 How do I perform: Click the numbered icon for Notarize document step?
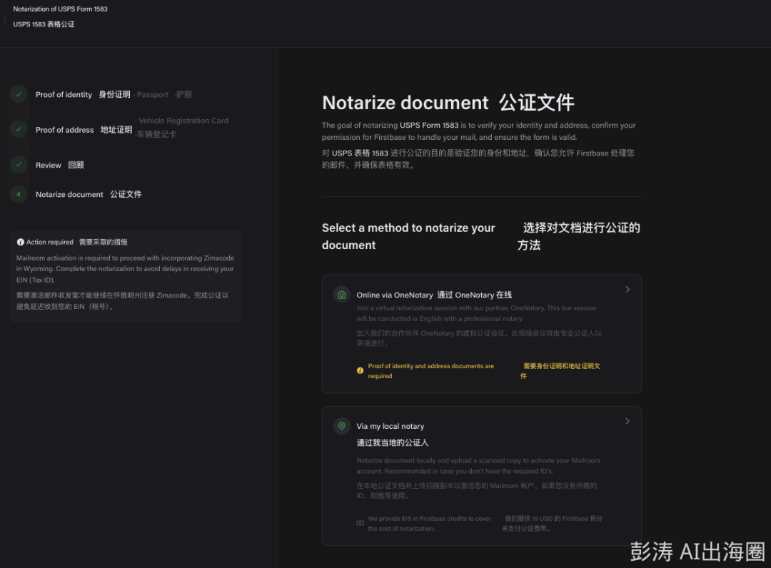point(19,193)
